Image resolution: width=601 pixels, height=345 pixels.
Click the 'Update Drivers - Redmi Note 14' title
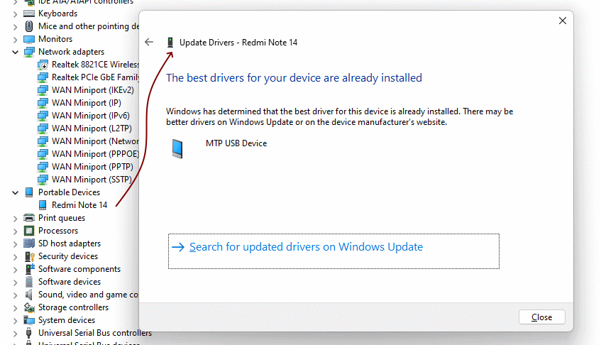tap(238, 43)
